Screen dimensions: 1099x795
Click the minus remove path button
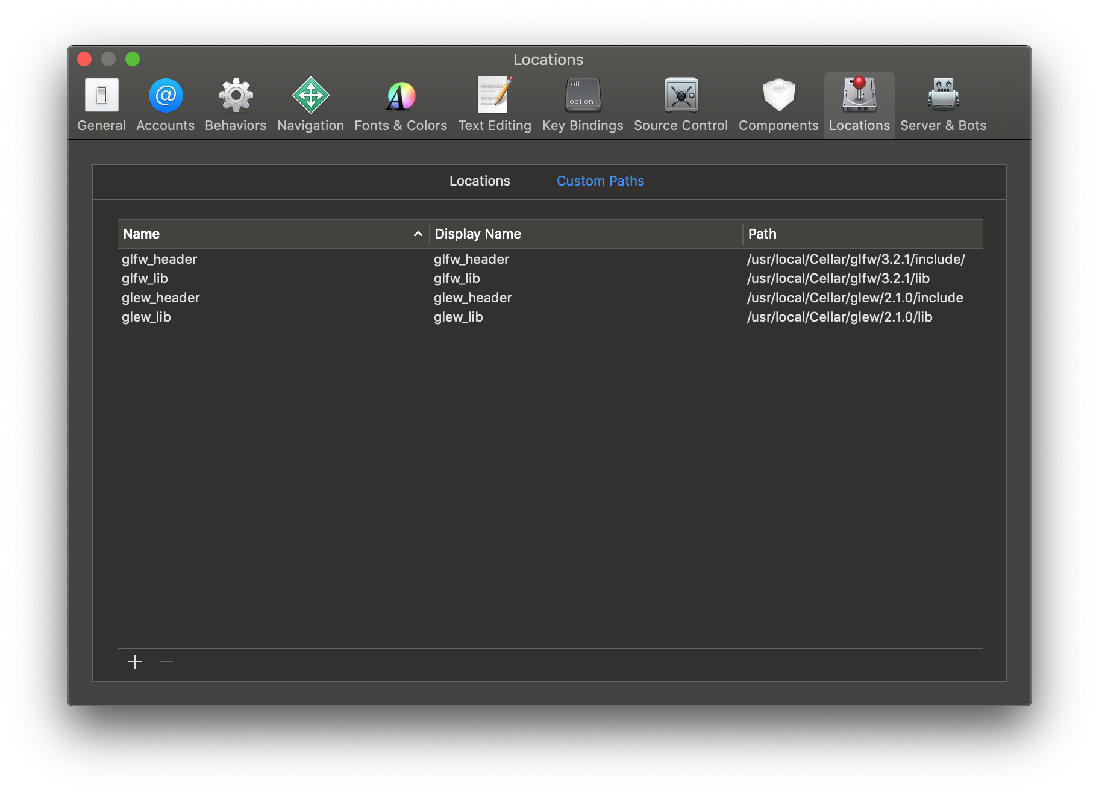click(x=166, y=662)
